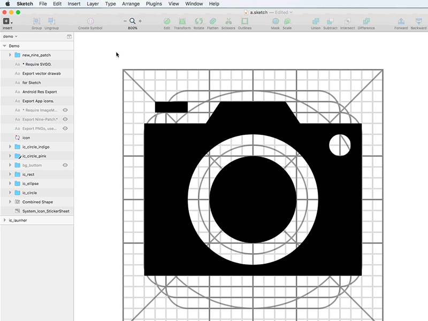Image resolution: width=428 pixels, height=321 pixels.
Task: Toggle visibility of 'Export PNGs, use...' layer
Action: tap(65, 128)
